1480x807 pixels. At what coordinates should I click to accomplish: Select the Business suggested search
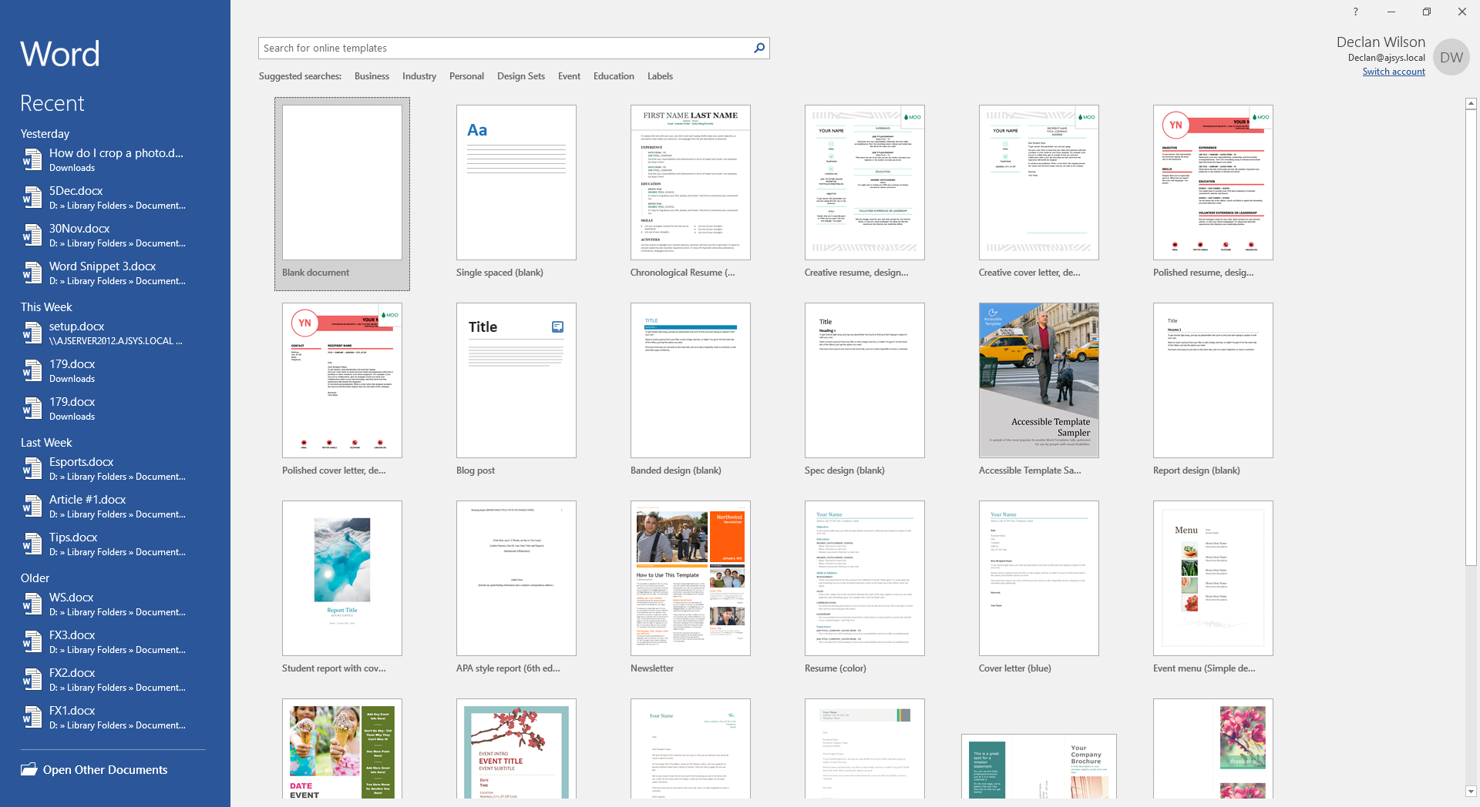(x=372, y=76)
